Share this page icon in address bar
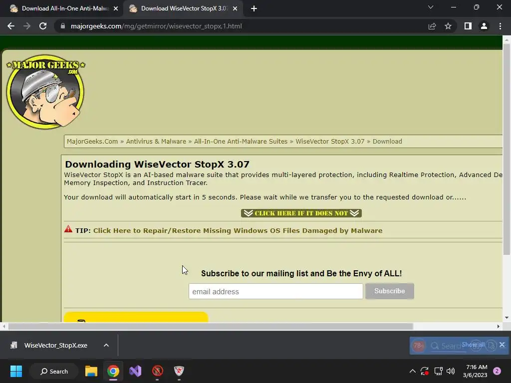 (x=432, y=26)
